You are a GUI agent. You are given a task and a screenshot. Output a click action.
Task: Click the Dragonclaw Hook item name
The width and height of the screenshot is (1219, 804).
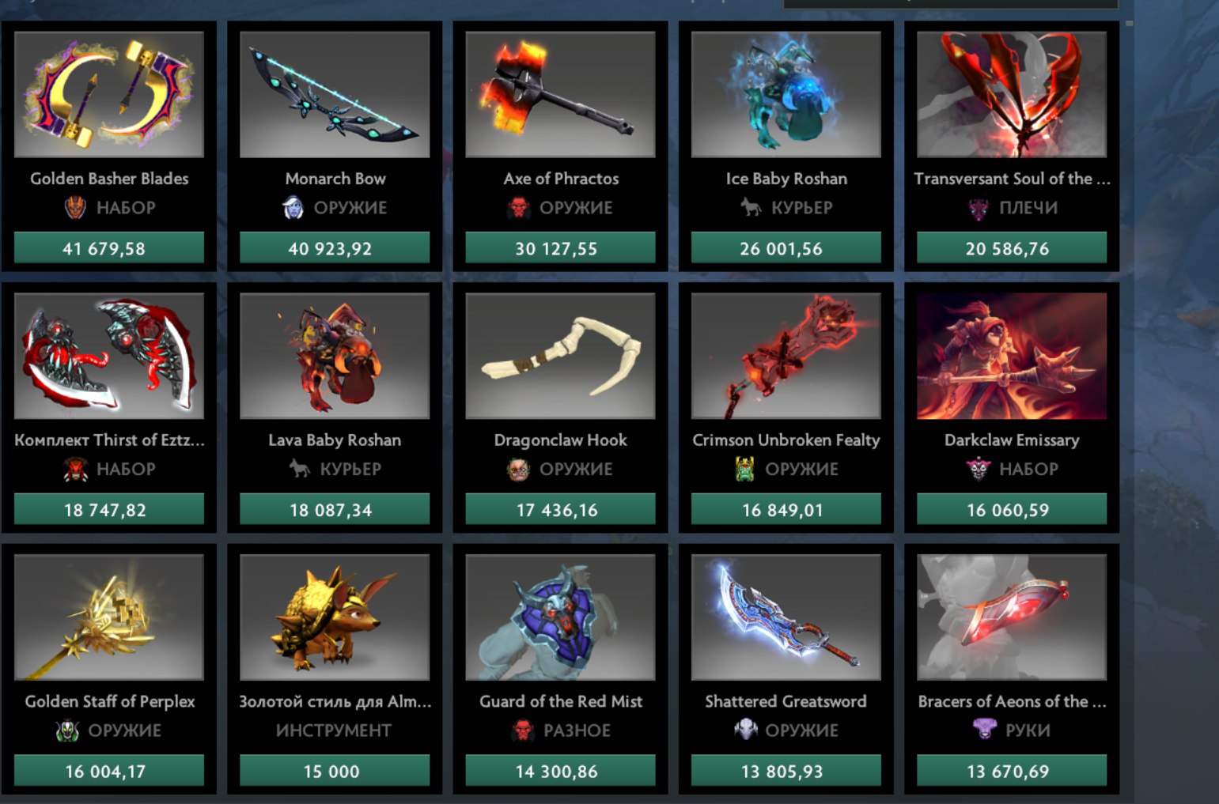point(561,440)
